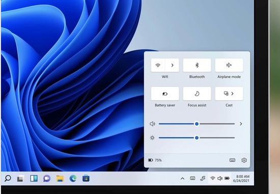Click the "Airplane mode" label text
The image size is (280, 194).
click(x=229, y=77)
